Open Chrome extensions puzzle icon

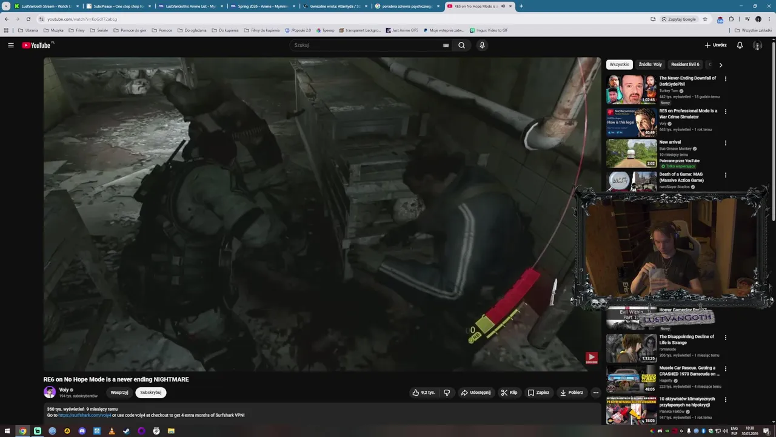tap(731, 19)
